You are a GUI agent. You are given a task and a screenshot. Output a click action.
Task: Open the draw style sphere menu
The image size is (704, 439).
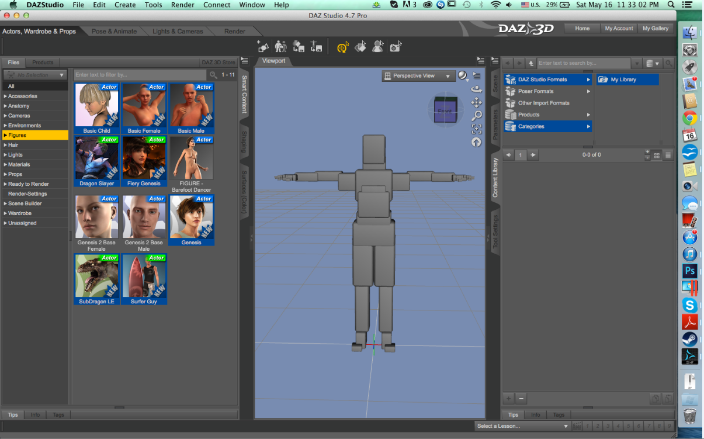463,76
